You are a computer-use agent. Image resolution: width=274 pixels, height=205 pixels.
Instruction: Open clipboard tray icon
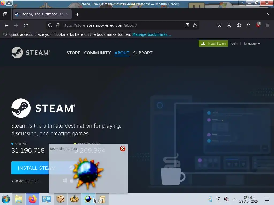pos(218,199)
